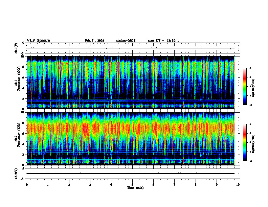Click the log(PSD) unit label beside ch.1 color scale
Viewport: 268px width, 207px height.
253,88
